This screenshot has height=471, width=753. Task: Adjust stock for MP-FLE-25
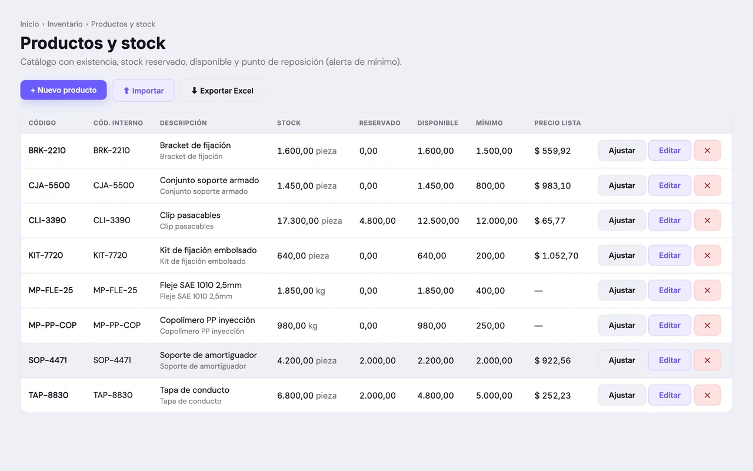tap(622, 290)
